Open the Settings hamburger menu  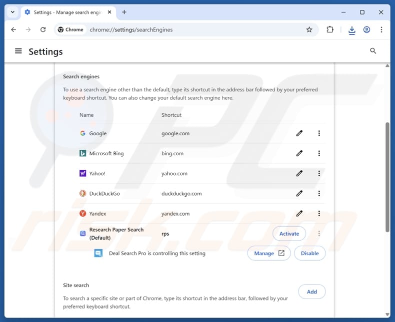point(18,51)
